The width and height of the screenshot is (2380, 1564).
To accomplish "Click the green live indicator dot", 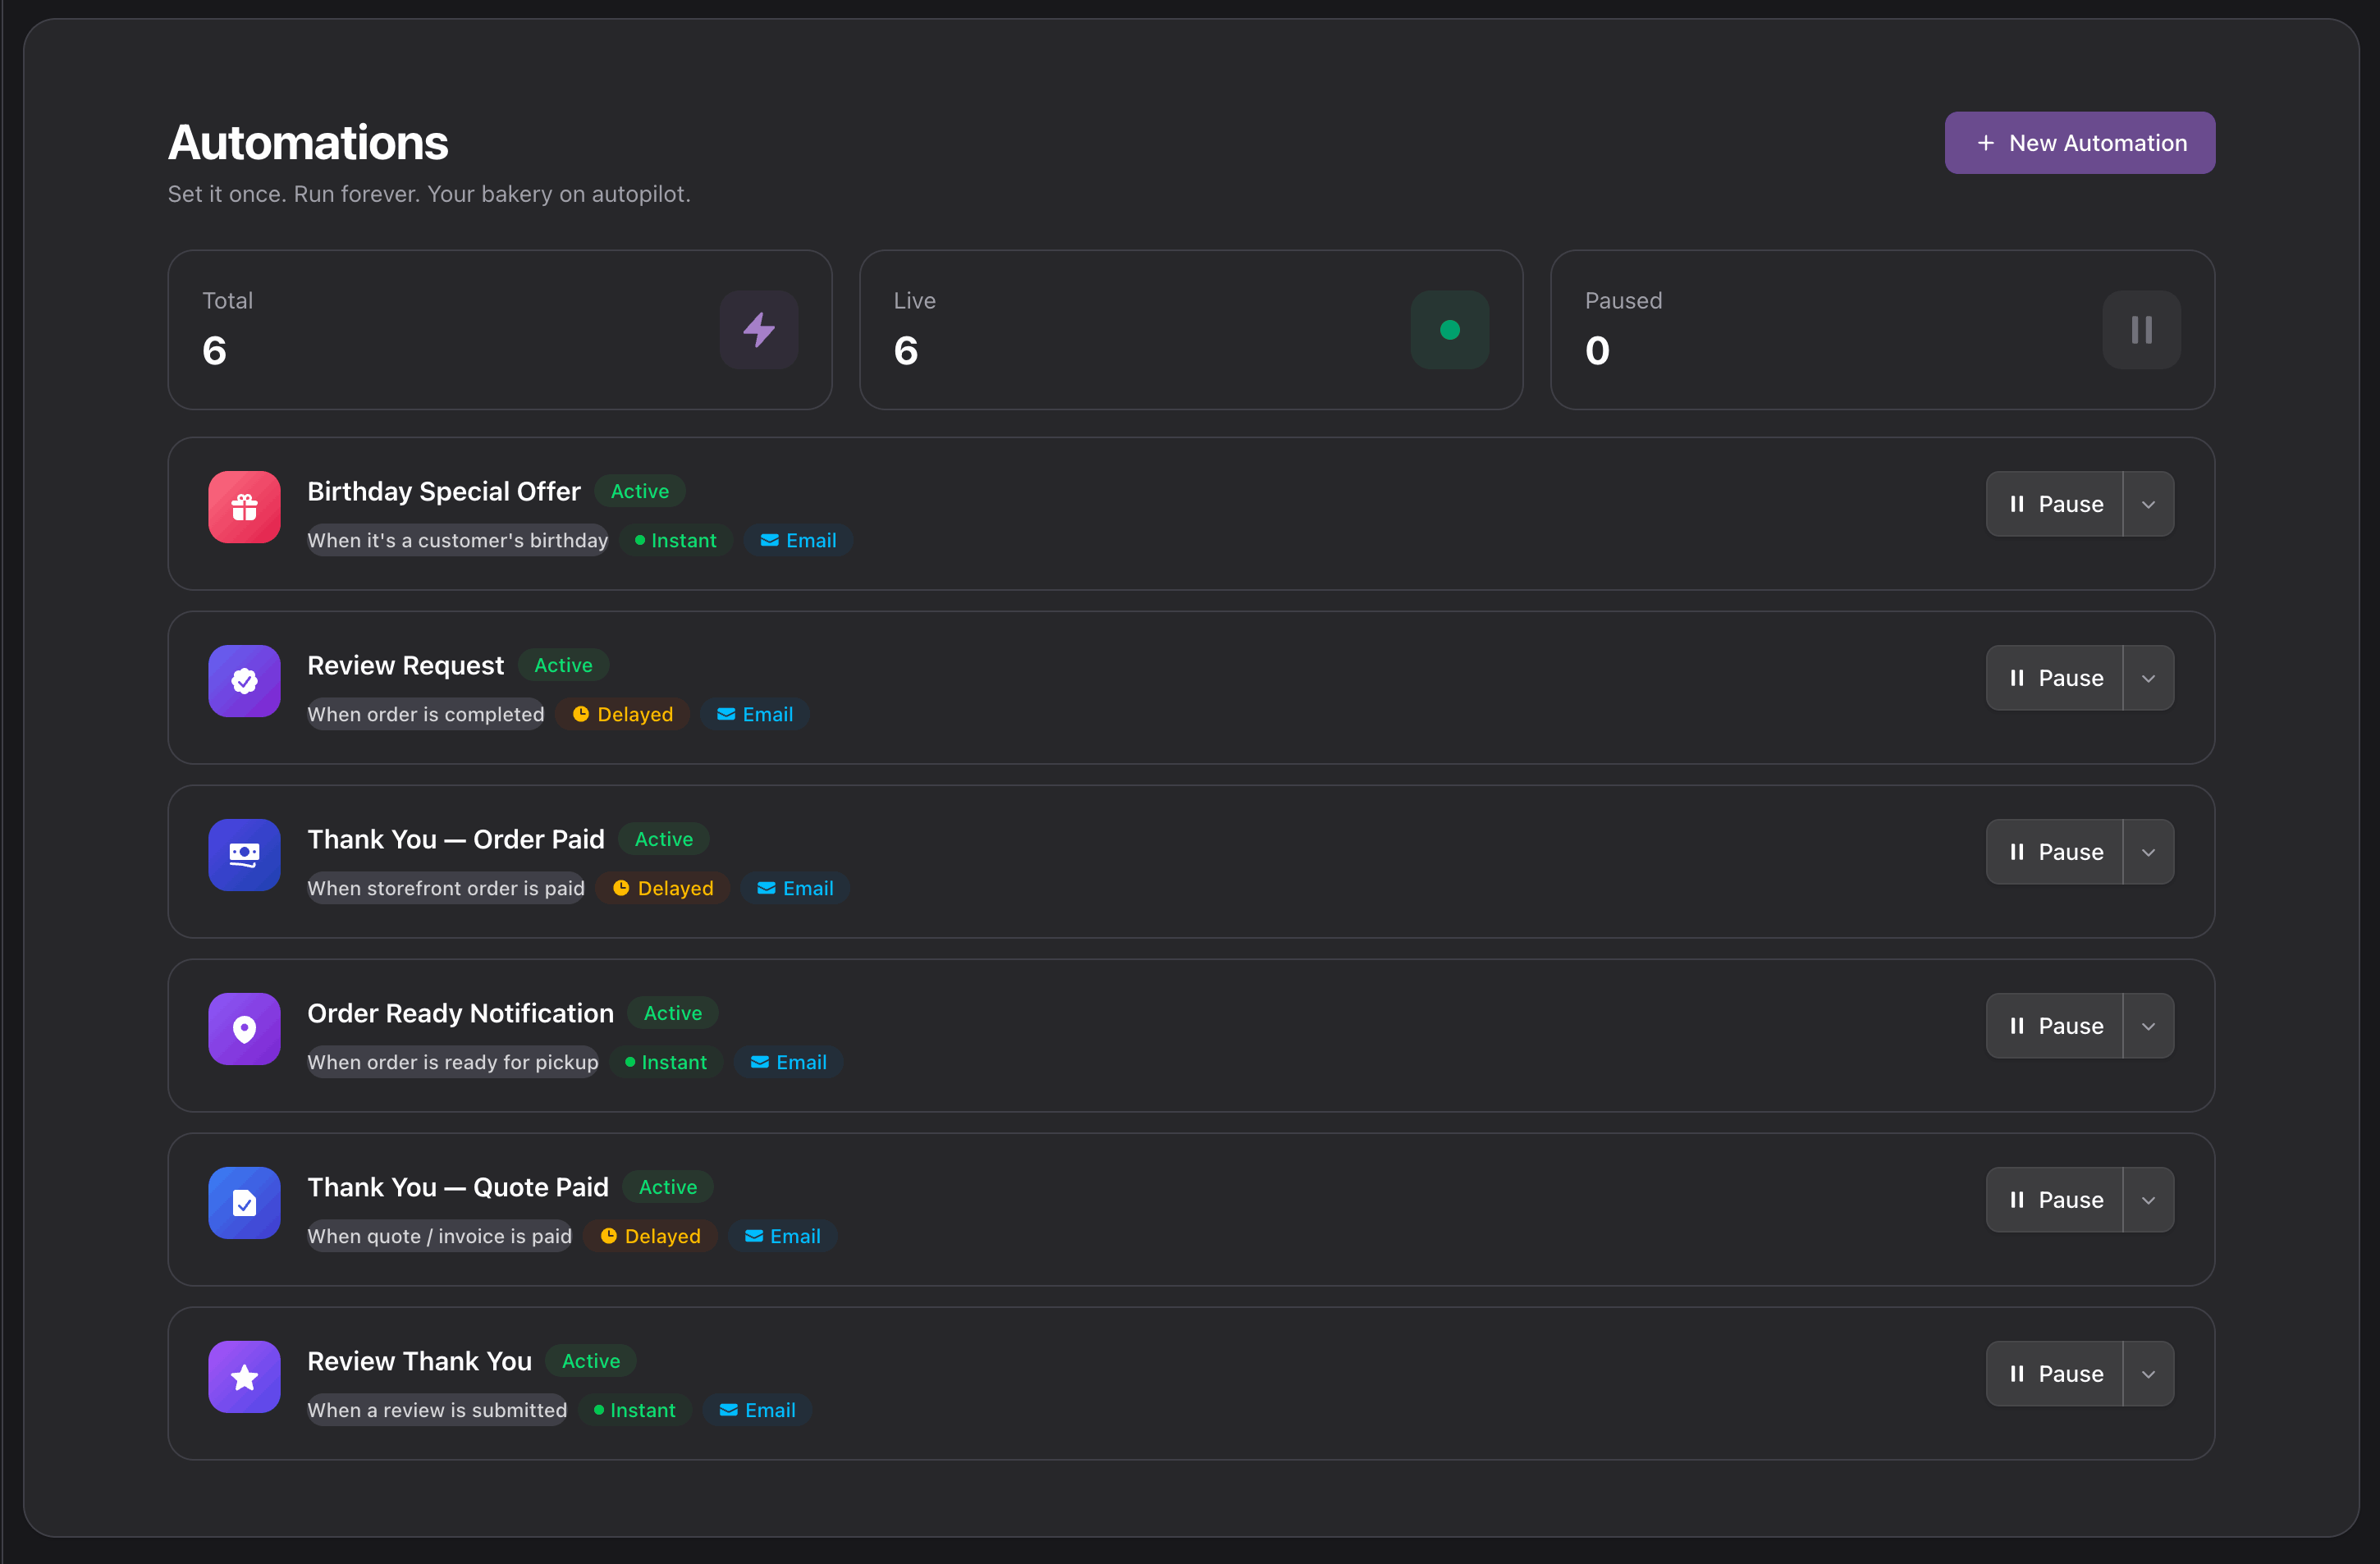I will (1450, 330).
